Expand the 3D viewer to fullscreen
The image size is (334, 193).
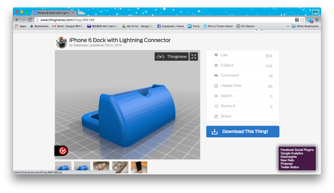[193, 56]
